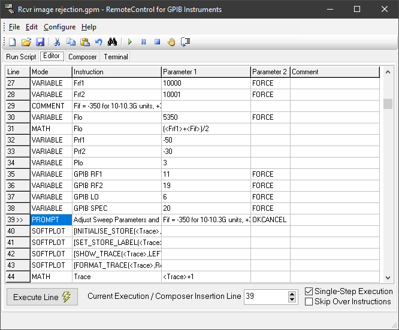Click the vertical scrollbar thumb
This screenshot has height=330, width=399.
(x=388, y=104)
